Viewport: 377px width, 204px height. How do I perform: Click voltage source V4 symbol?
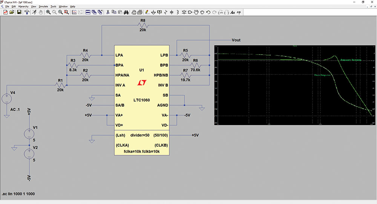pyautogui.click(x=7, y=99)
